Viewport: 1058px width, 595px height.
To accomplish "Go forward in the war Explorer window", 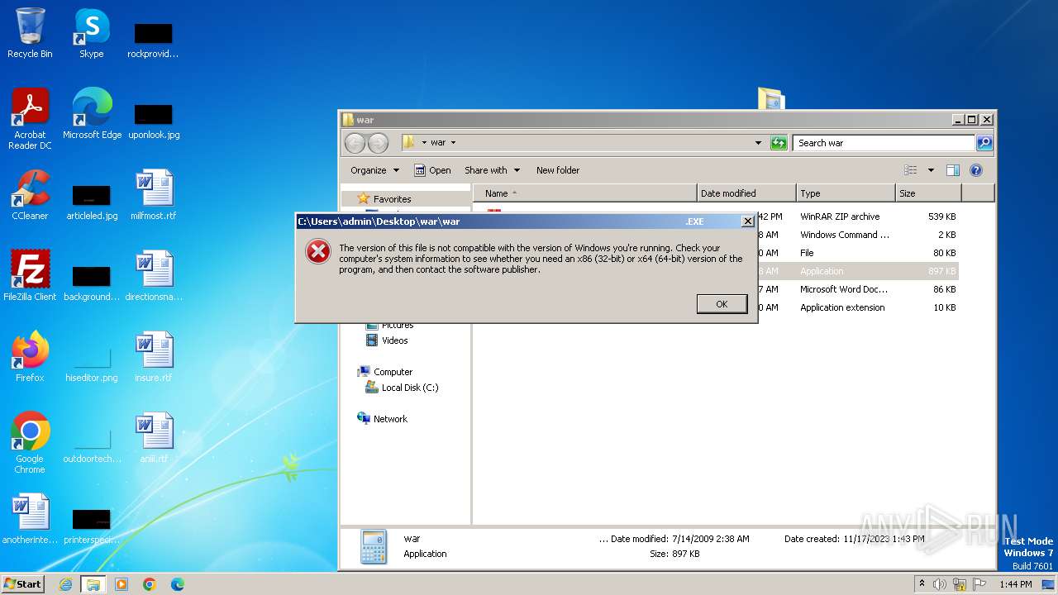I will tap(378, 143).
